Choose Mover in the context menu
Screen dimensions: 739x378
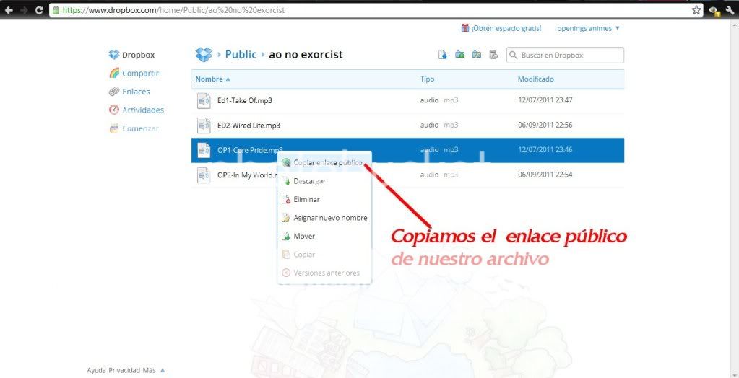324,236
